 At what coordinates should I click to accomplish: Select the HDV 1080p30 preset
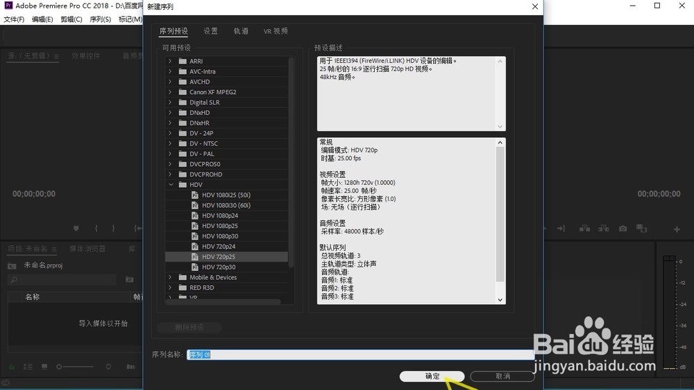pyautogui.click(x=220, y=236)
